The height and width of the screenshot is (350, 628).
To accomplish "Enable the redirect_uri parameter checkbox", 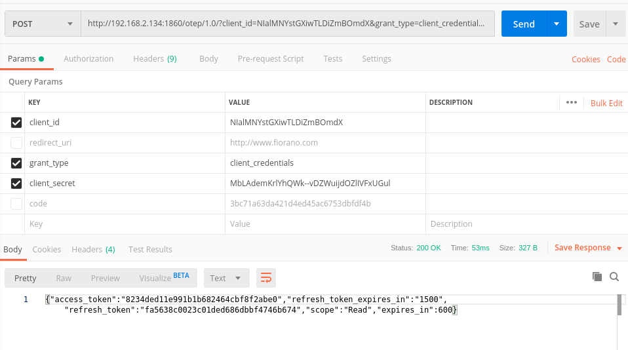I will pos(16,143).
